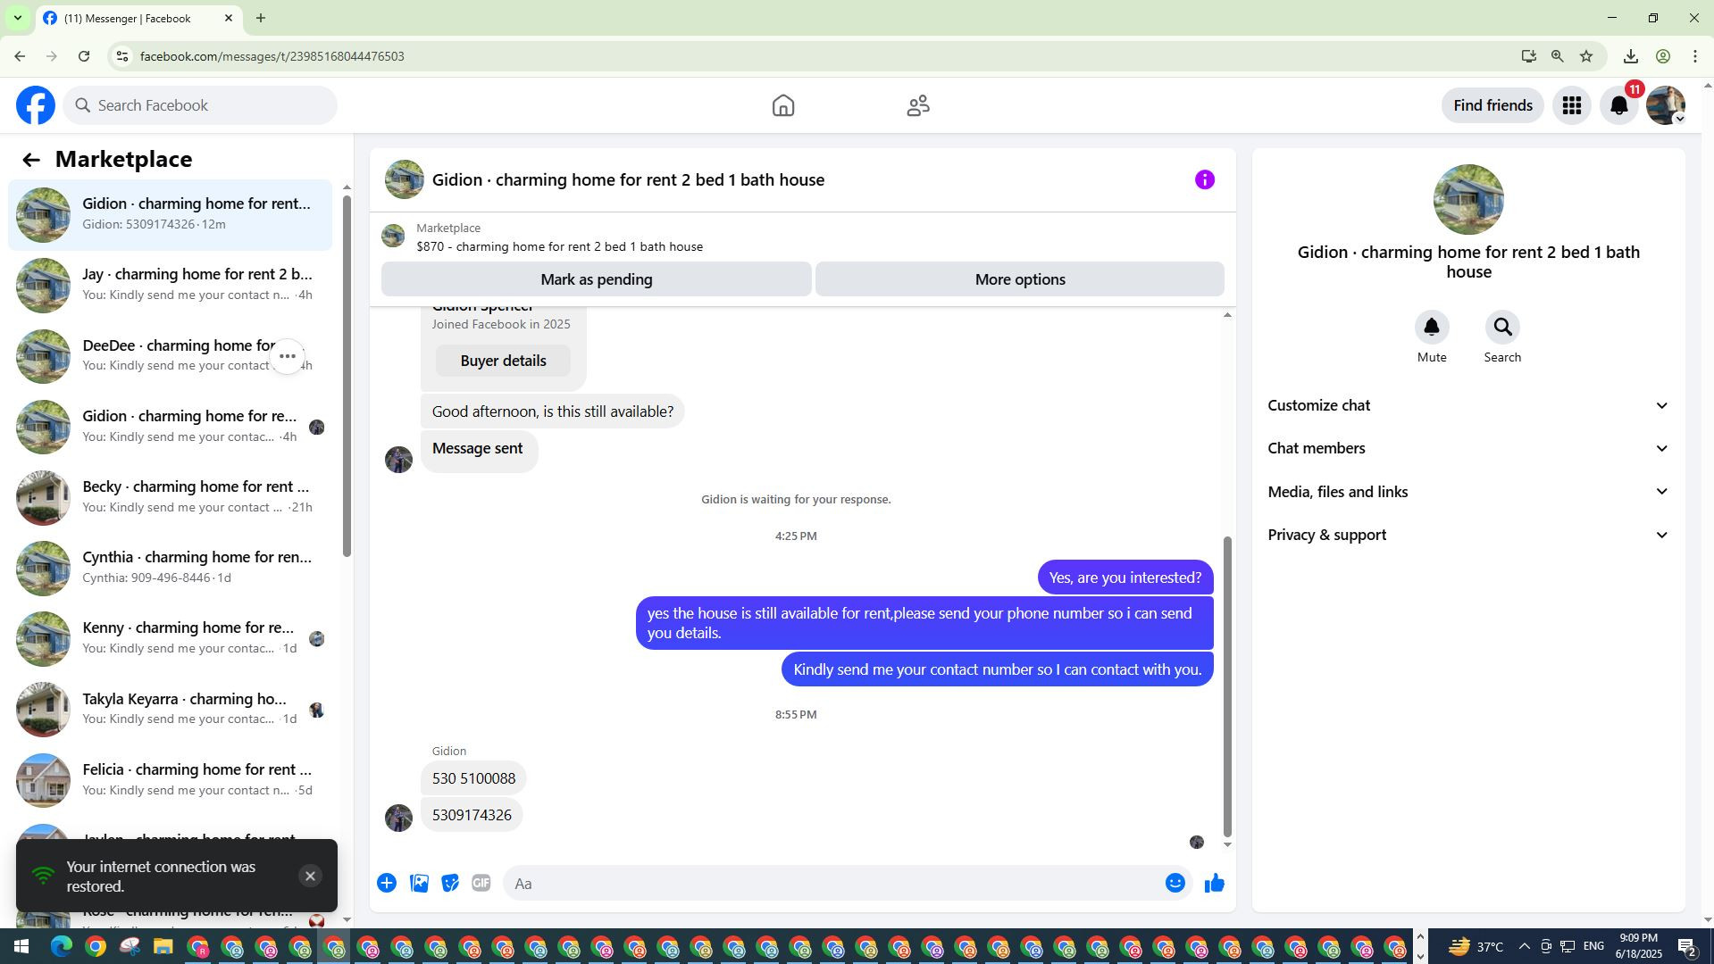Go back one page in Chrome

click(x=20, y=56)
